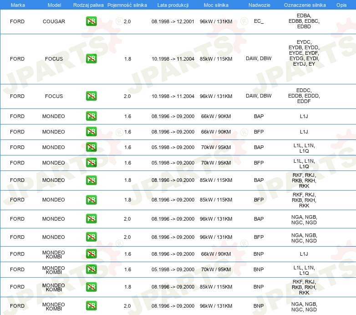
Task: Click the Lata produkcji column header
Action: coord(173,5)
